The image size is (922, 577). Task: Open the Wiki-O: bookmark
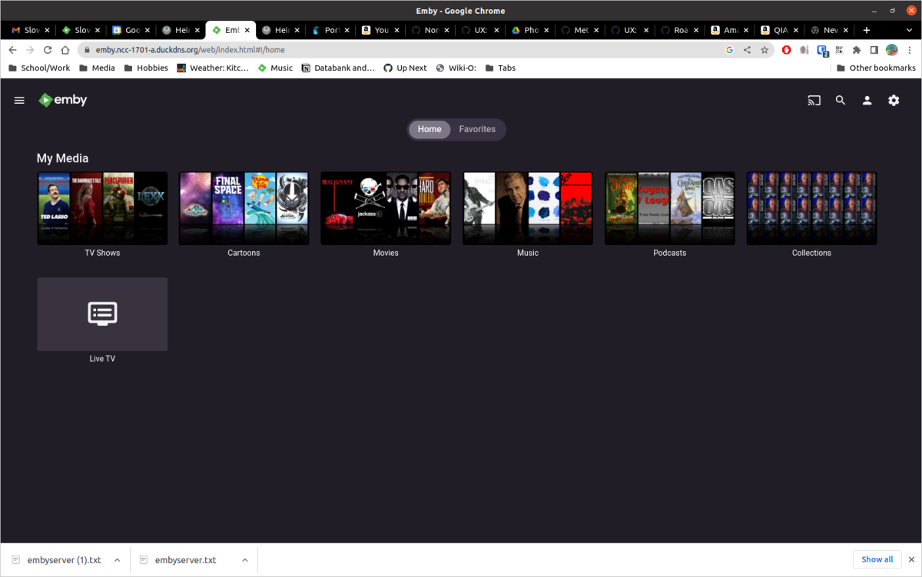pos(456,68)
